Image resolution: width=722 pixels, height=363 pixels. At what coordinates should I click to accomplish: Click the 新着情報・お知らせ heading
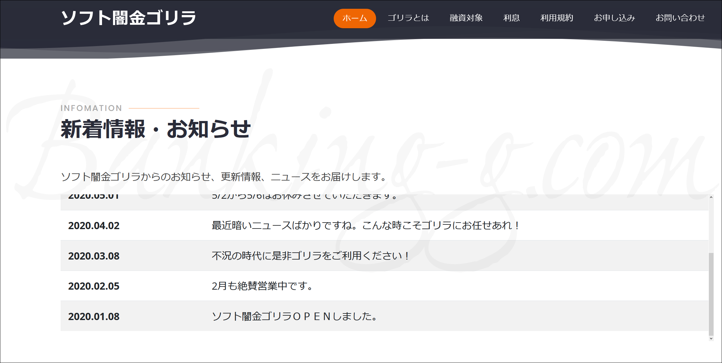tap(156, 129)
